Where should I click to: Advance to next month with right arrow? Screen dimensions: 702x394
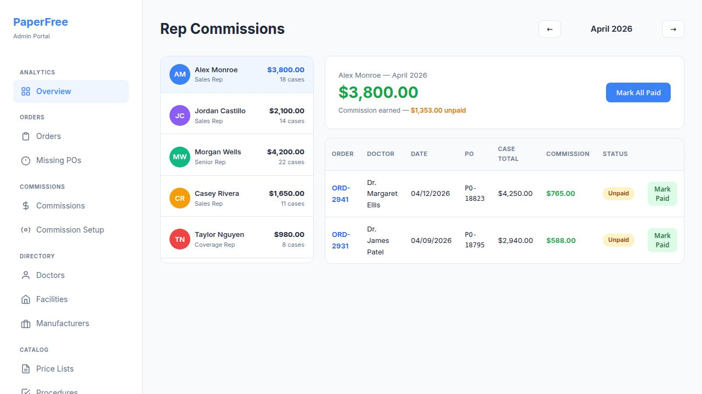click(673, 29)
